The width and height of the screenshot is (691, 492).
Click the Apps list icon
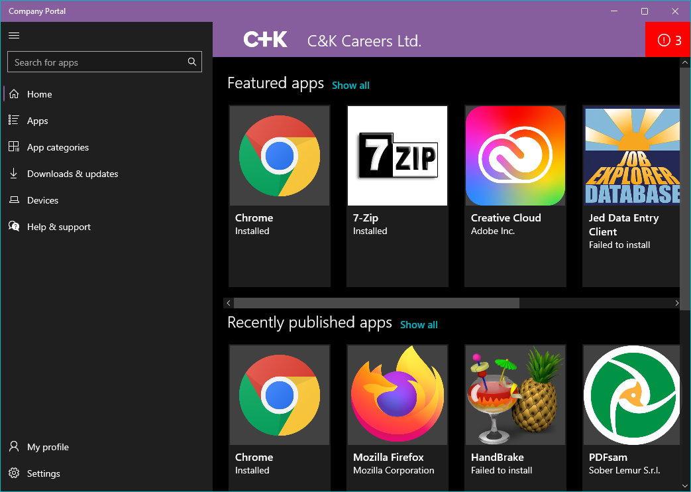coord(14,120)
